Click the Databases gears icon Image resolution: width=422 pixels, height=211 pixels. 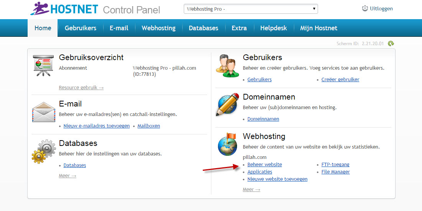point(44,151)
